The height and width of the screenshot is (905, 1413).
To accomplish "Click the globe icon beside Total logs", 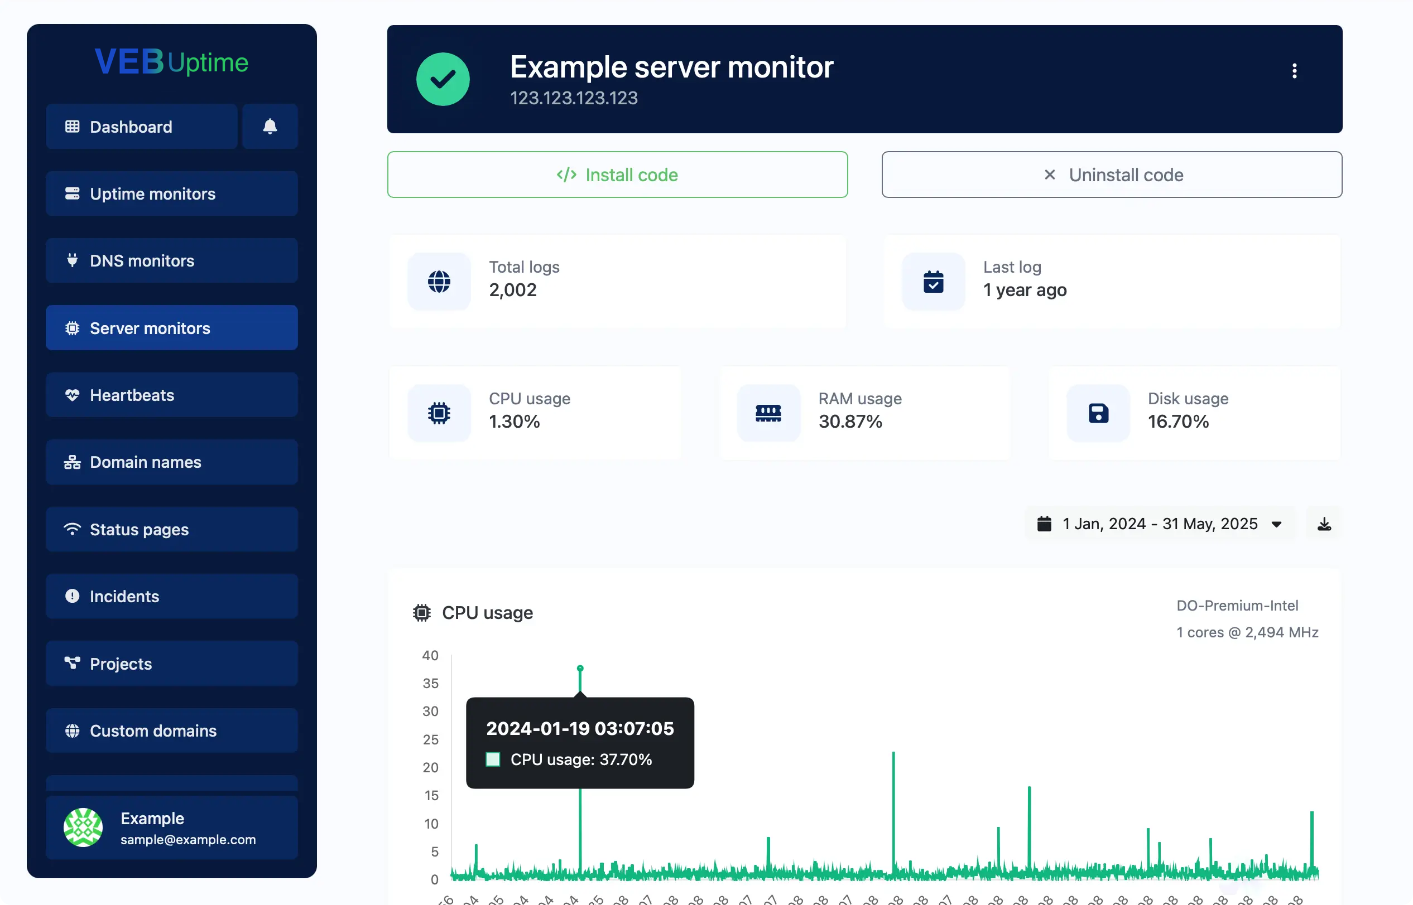I will pyautogui.click(x=439, y=282).
